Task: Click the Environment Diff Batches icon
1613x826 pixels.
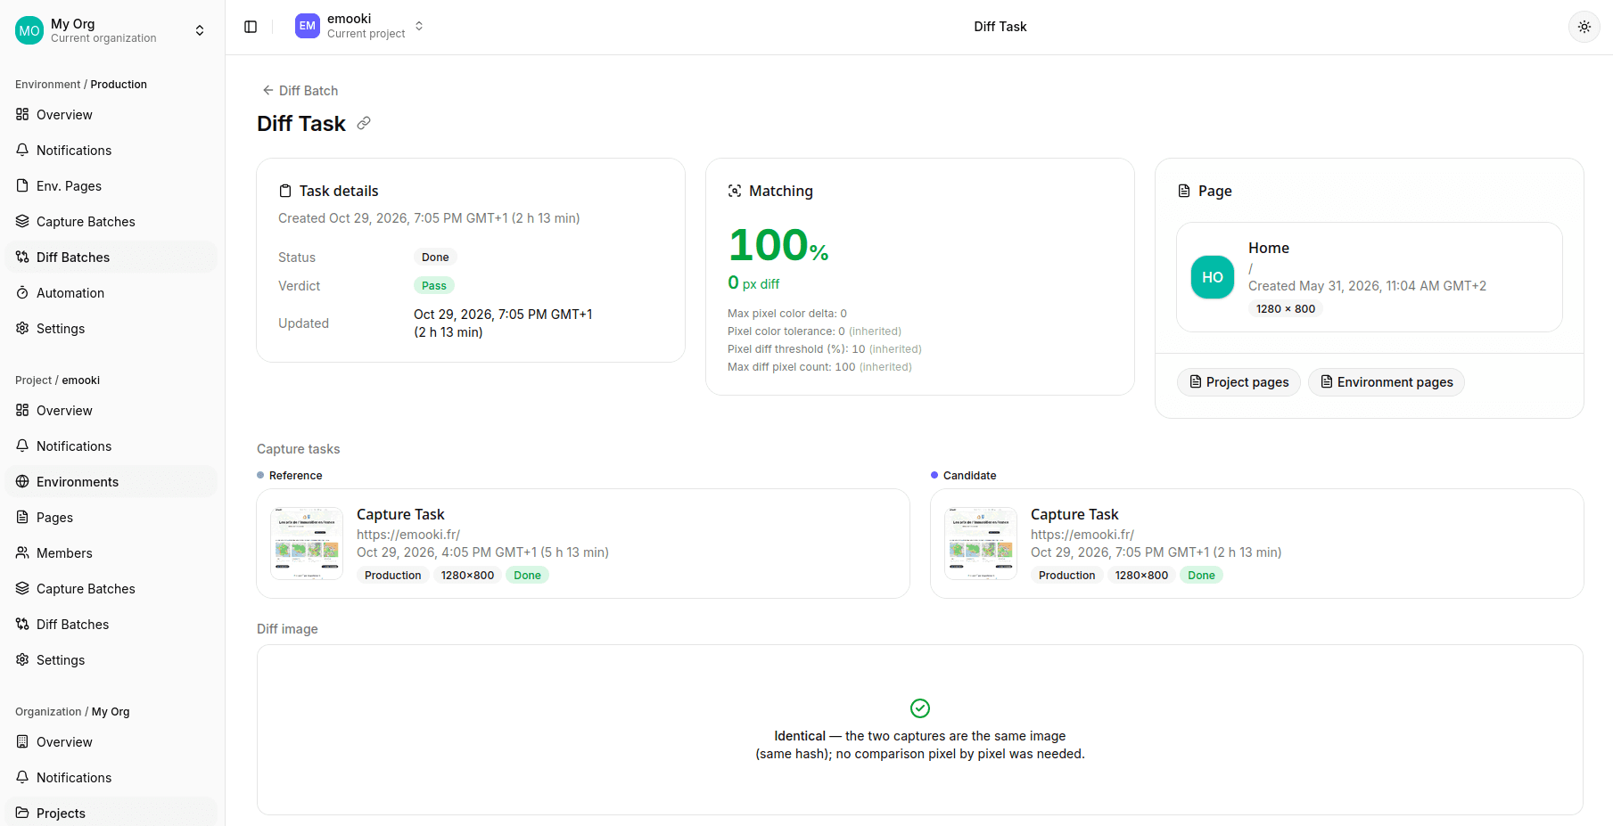Action: click(x=22, y=258)
